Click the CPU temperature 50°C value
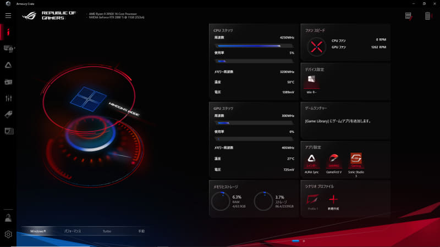The image size is (440, 247). click(x=290, y=82)
